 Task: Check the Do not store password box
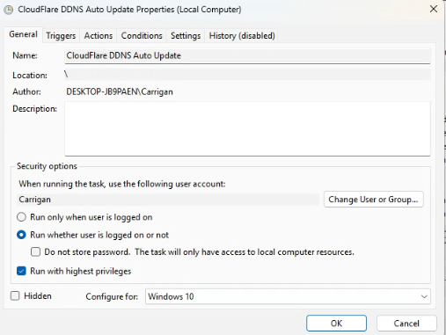click(36, 252)
